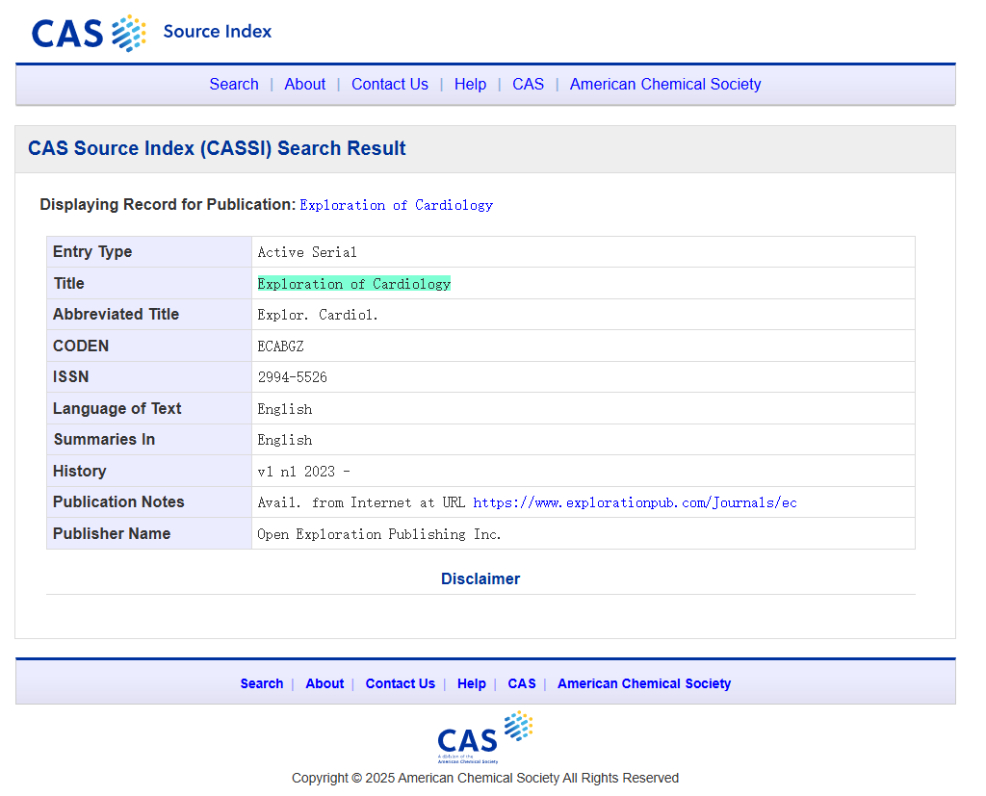This screenshot has height=796, width=986.
Task: Click the CAS link in the footer
Action: [x=521, y=684]
